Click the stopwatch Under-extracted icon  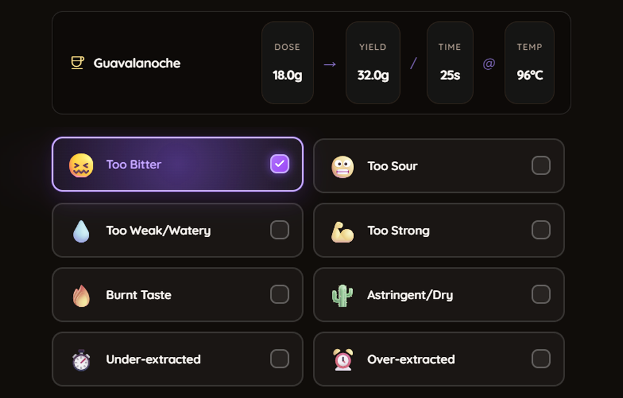point(81,360)
